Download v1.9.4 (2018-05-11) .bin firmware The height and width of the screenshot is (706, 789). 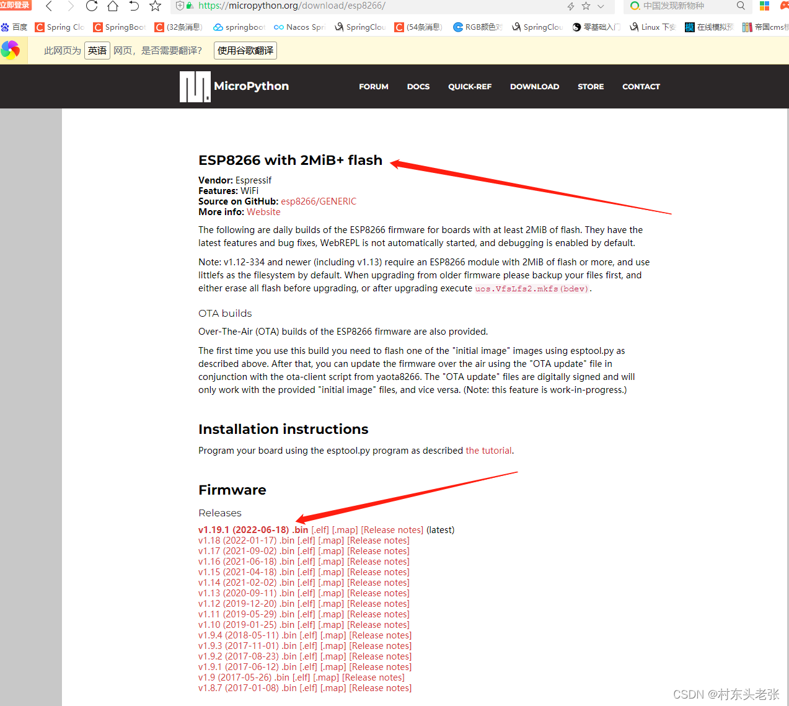tap(247, 635)
